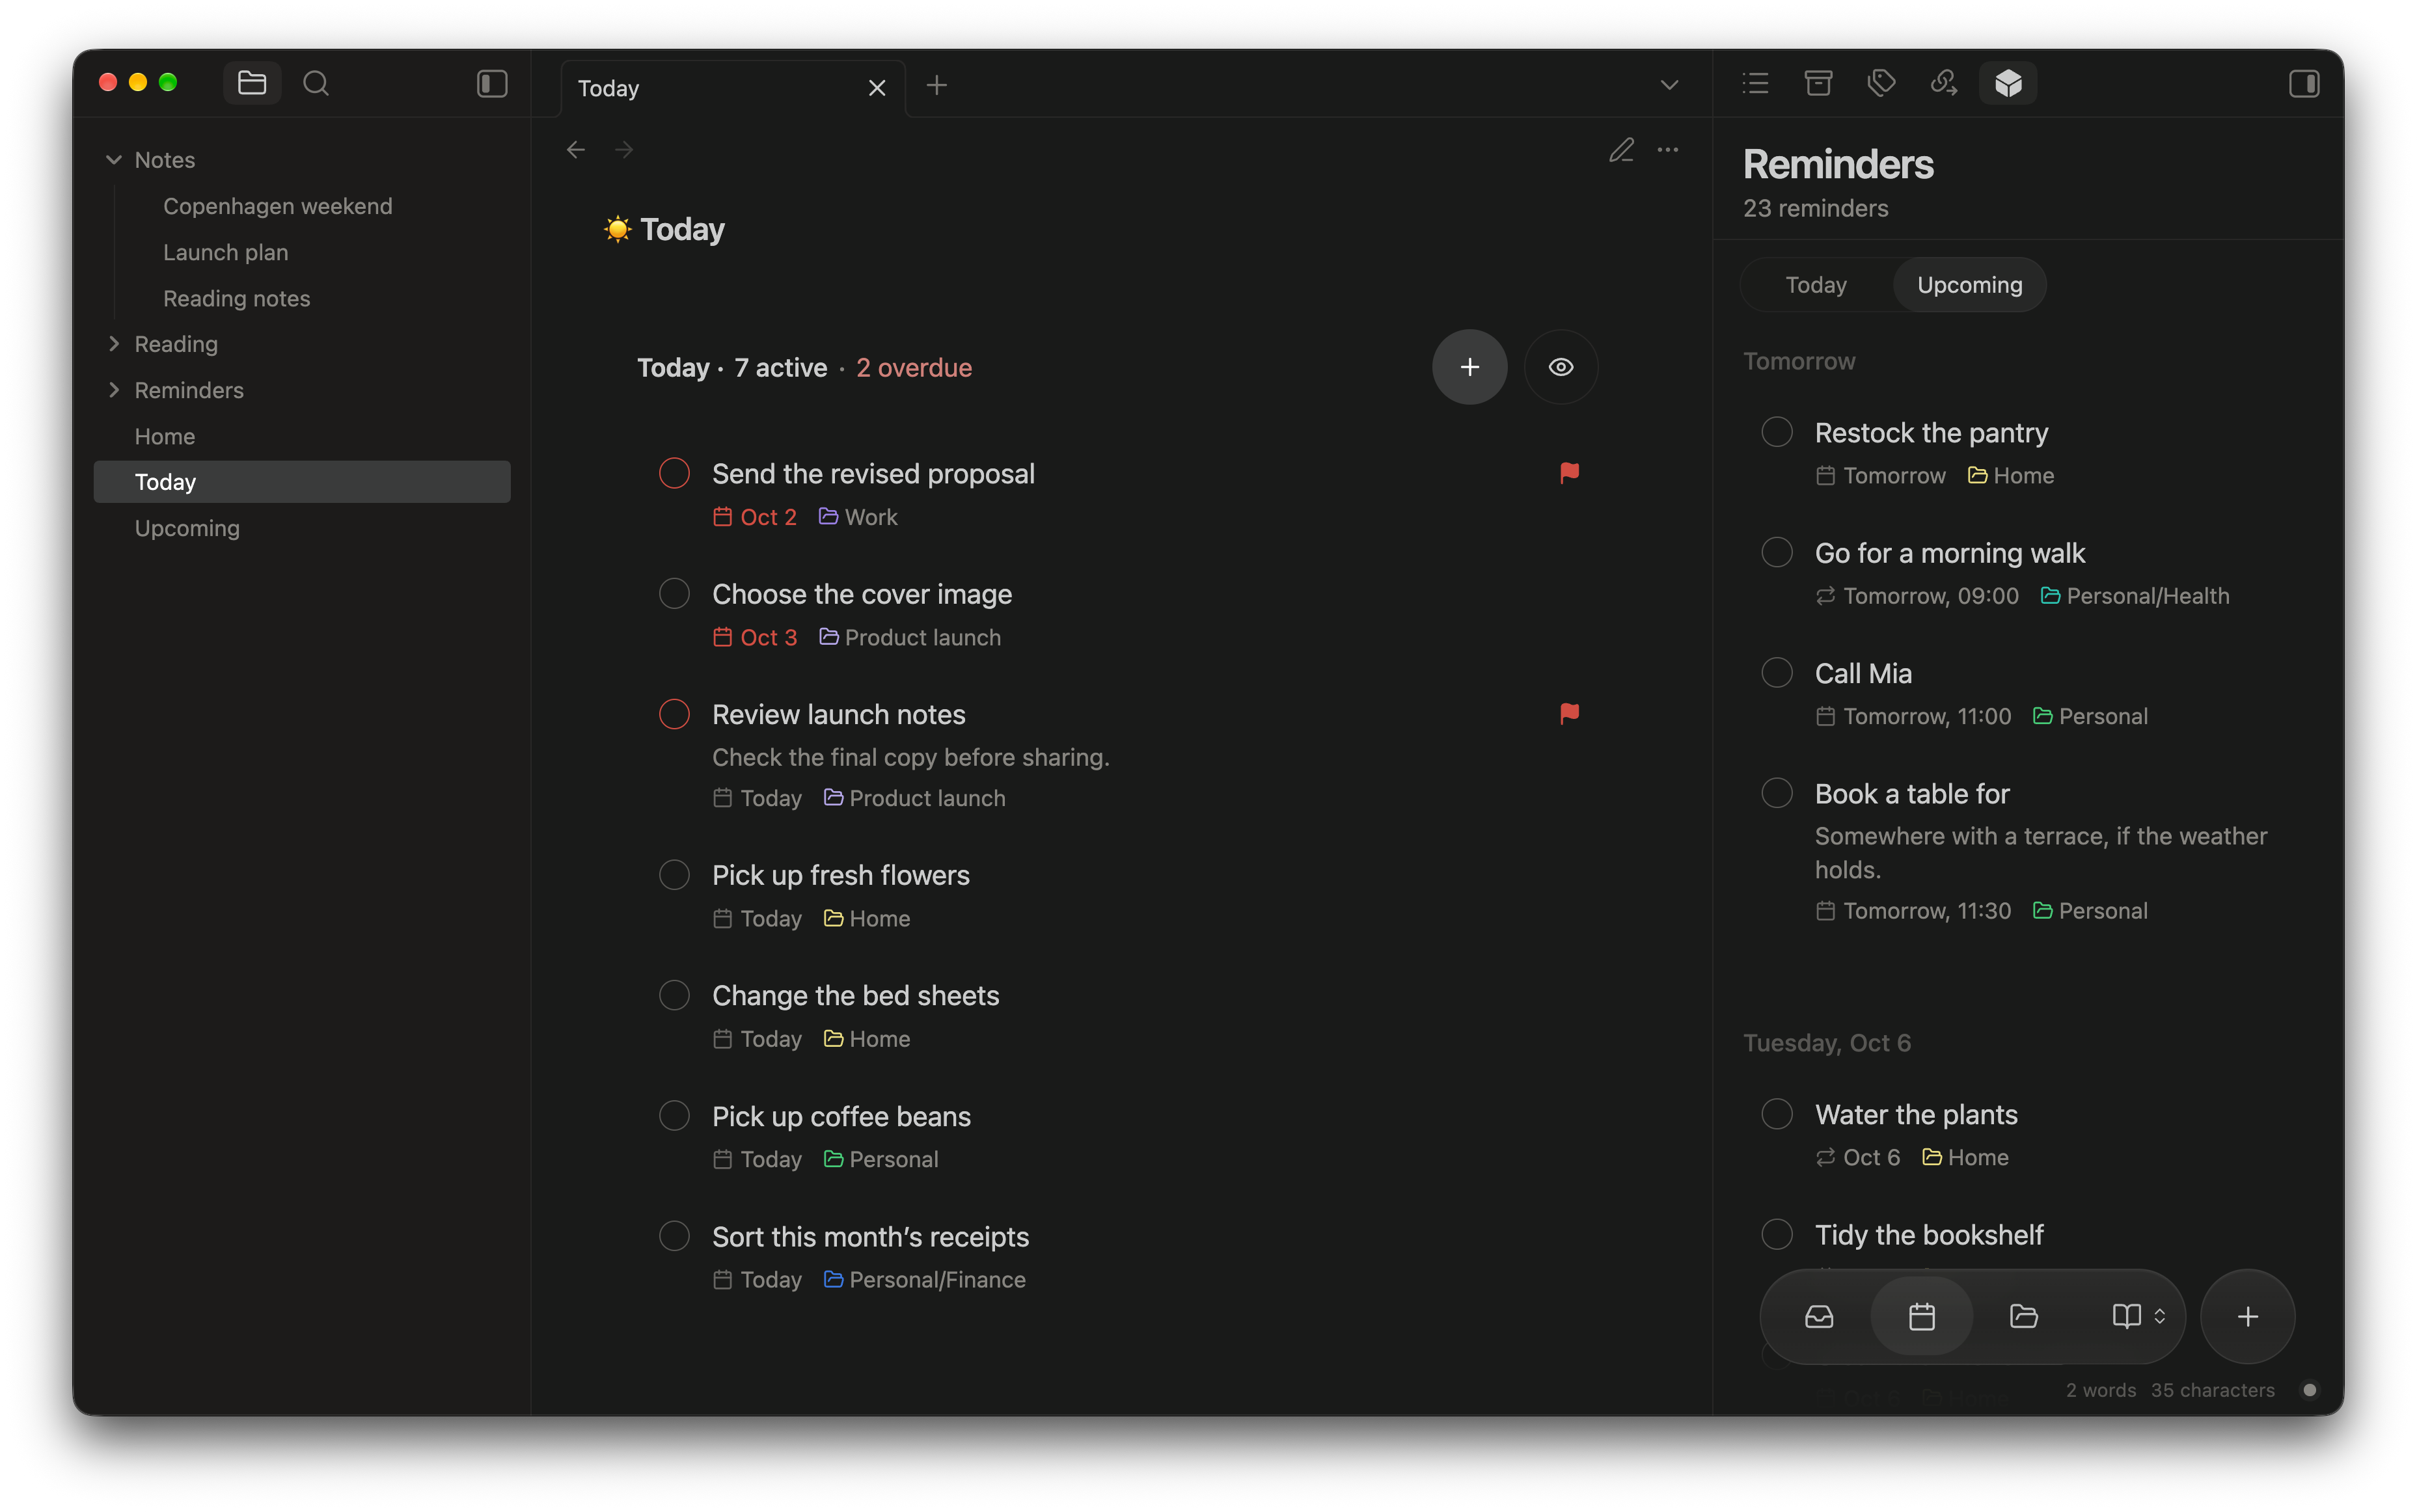Open Personal/Health folder tag
This screenshot has height=1512, width=2417.
coord(2134,596)
